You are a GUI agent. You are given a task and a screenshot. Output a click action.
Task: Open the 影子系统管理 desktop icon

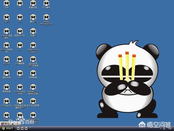click(33, 101)
